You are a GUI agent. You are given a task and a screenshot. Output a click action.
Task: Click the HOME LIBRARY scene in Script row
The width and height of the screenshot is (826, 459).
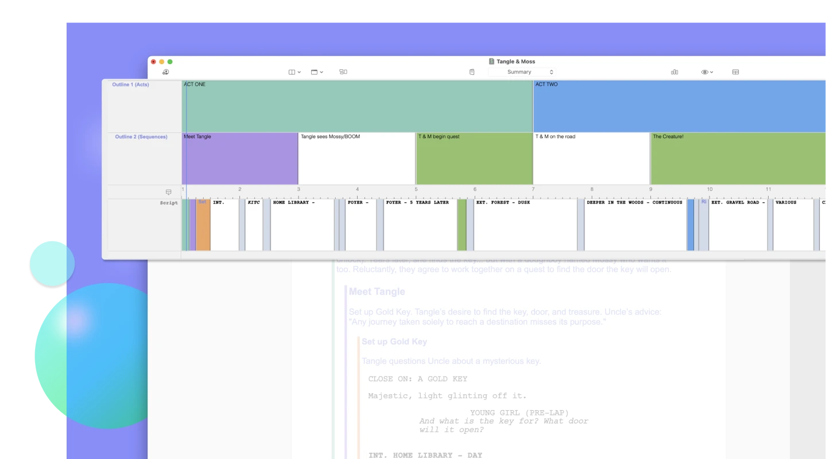[303, 225]
